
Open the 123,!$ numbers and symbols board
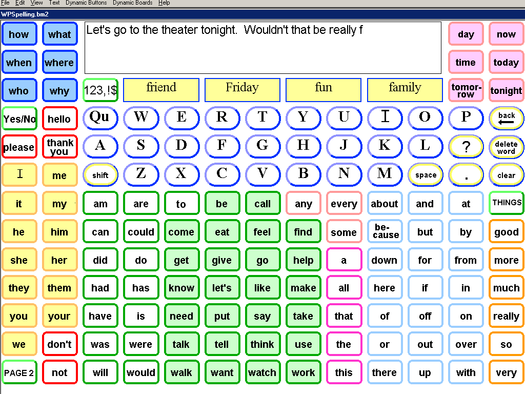(100, 90)
